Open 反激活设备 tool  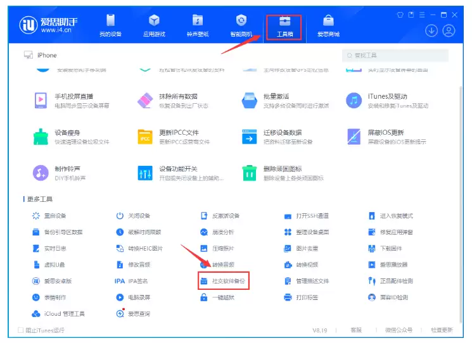(x=220, y=216)
